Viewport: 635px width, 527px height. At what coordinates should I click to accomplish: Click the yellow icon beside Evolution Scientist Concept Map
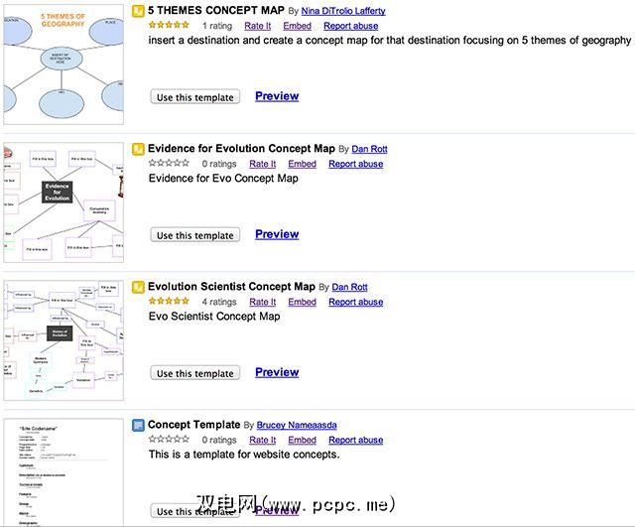pyautogui.click(x=138, y=287)
